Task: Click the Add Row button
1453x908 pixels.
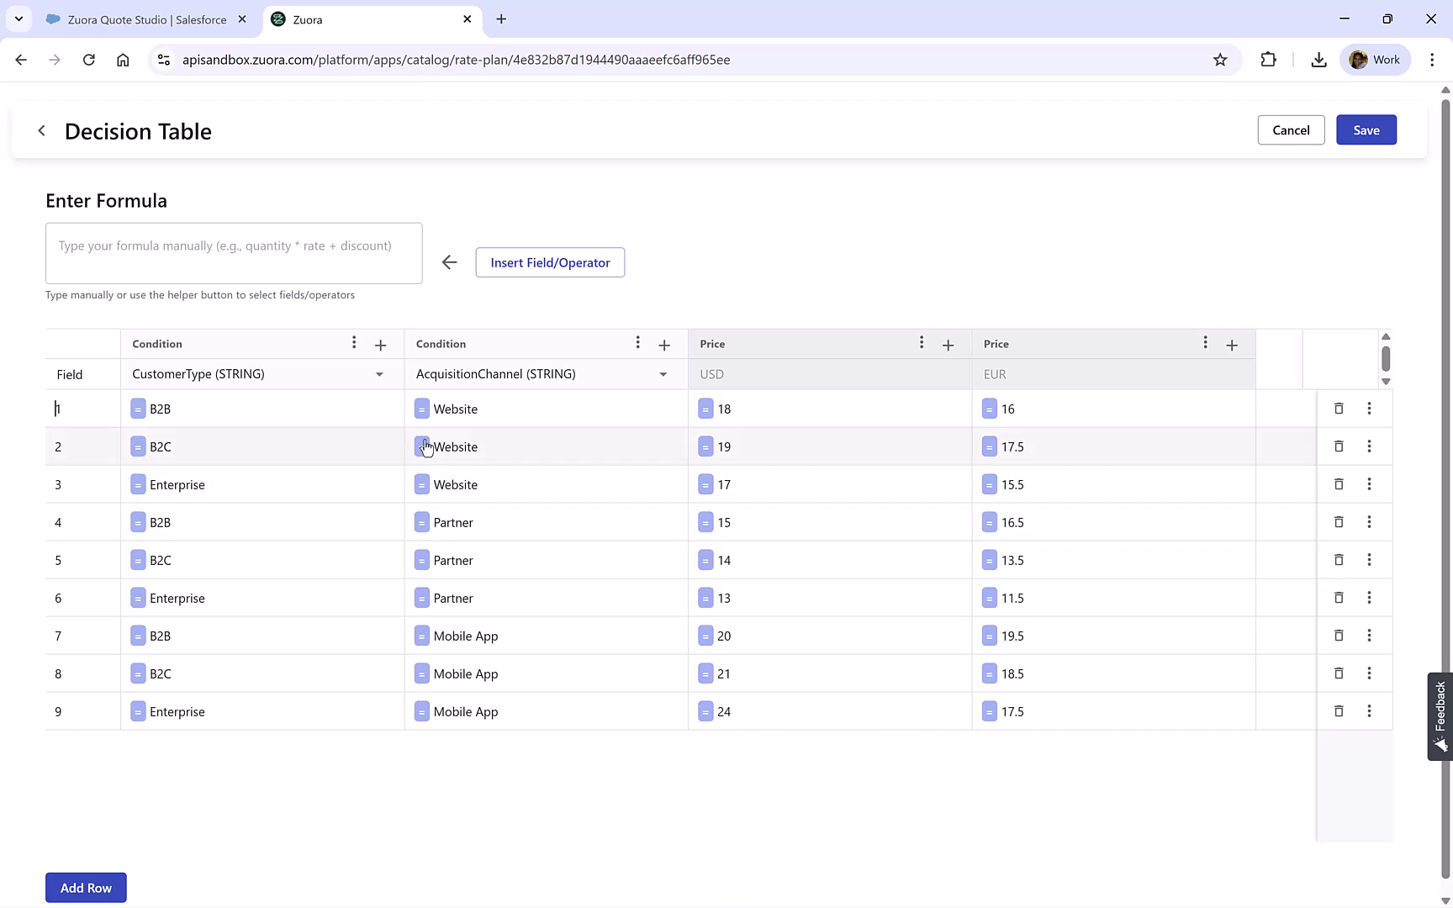Action: click(85, 887)
